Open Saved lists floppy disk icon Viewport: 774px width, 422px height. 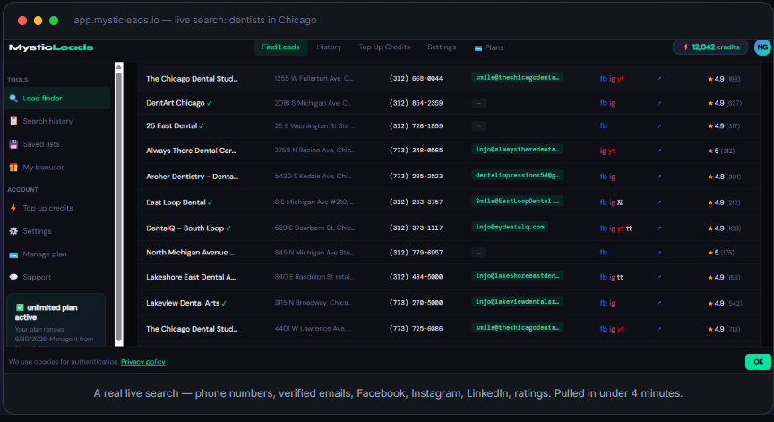tap(13, 144)
